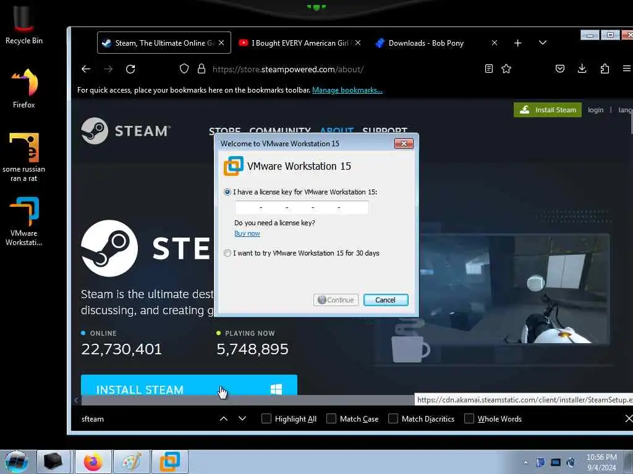Click the VMware license key input field

point(302,207)
